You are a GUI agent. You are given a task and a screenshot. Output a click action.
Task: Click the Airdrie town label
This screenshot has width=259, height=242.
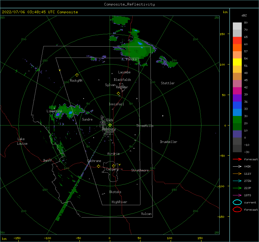(x=113, y=154)
